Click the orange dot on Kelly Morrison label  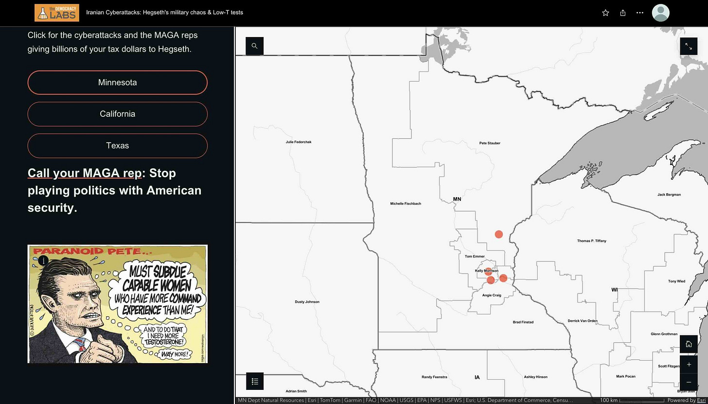pos(488,272)
